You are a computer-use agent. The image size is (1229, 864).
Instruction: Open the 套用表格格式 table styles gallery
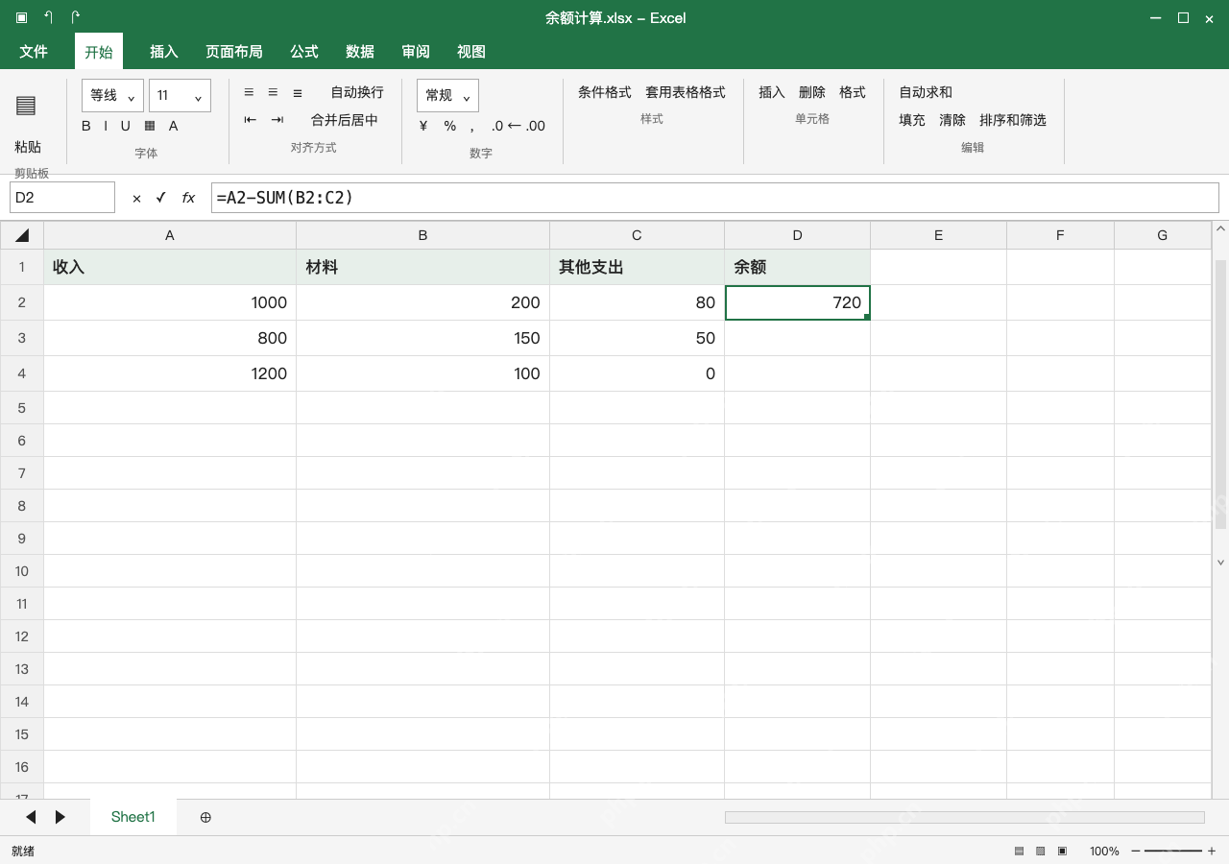coord(686,92)
